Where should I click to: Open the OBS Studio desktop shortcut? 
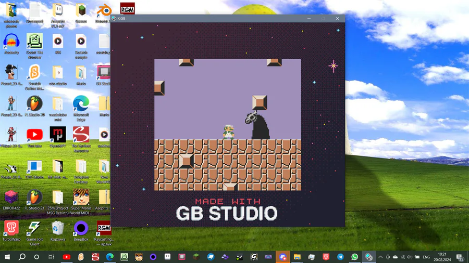click(34, 169)
